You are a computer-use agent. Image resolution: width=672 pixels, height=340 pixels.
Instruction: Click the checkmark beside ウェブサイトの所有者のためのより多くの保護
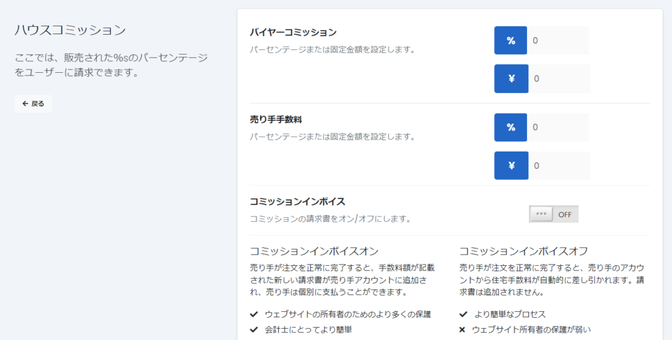[x=254, y=314]
